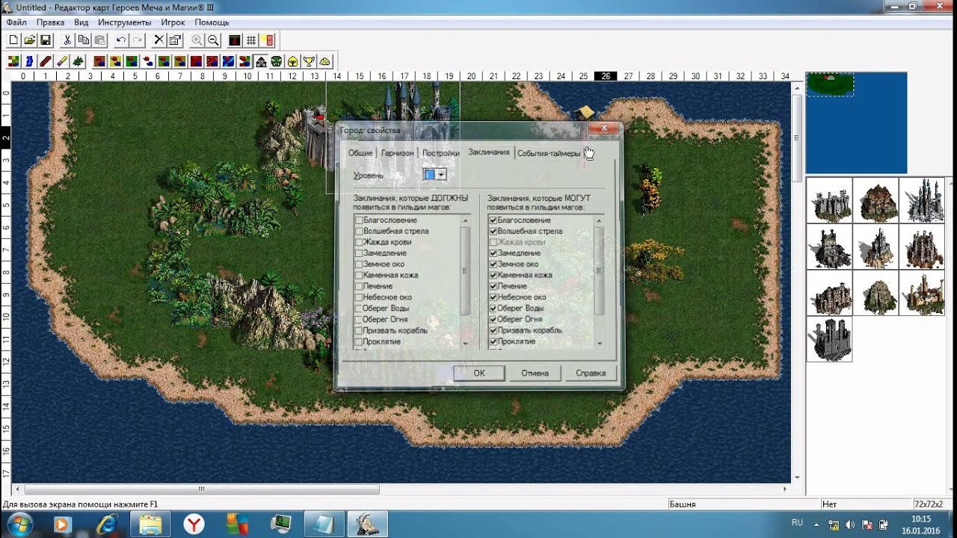Open the Файл menu
Viewport: 957px width, 538px height.
pyautogui.click(x=16, y=22)
